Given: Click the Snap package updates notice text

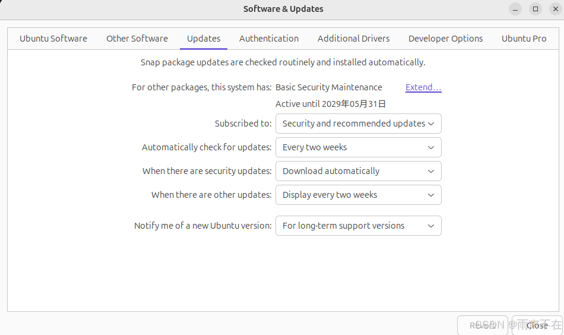Looking at the screenshot, I should coord(283,62).
